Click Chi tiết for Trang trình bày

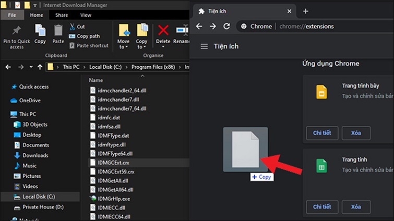click(x=322, y=133)
